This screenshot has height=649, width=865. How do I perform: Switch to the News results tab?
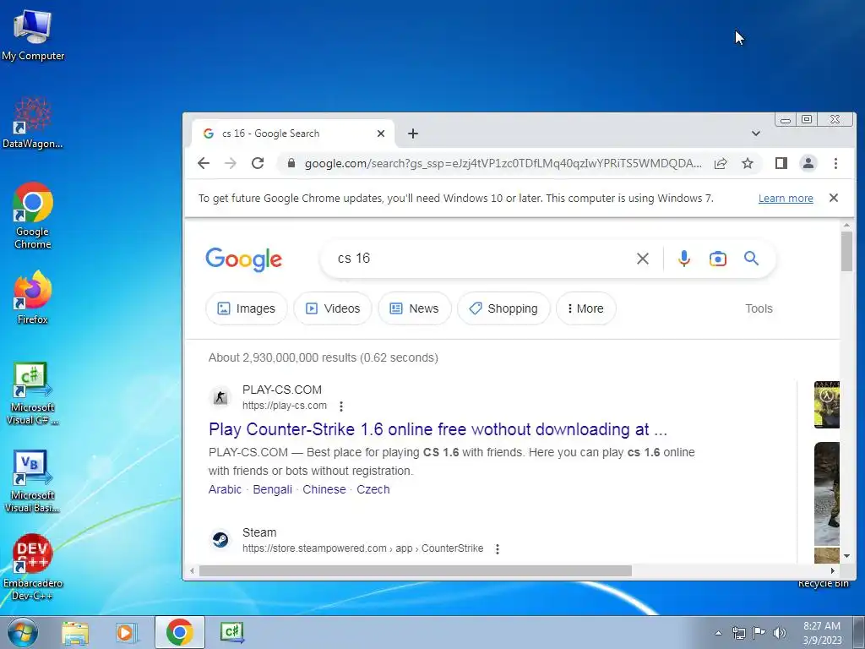(414, 308)
